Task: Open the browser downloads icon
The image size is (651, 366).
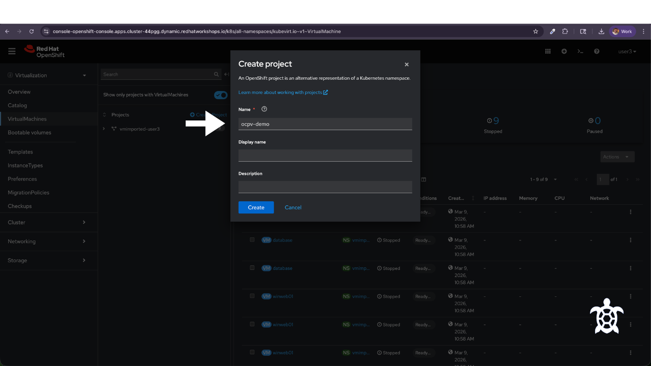Action: click(601, 32)
